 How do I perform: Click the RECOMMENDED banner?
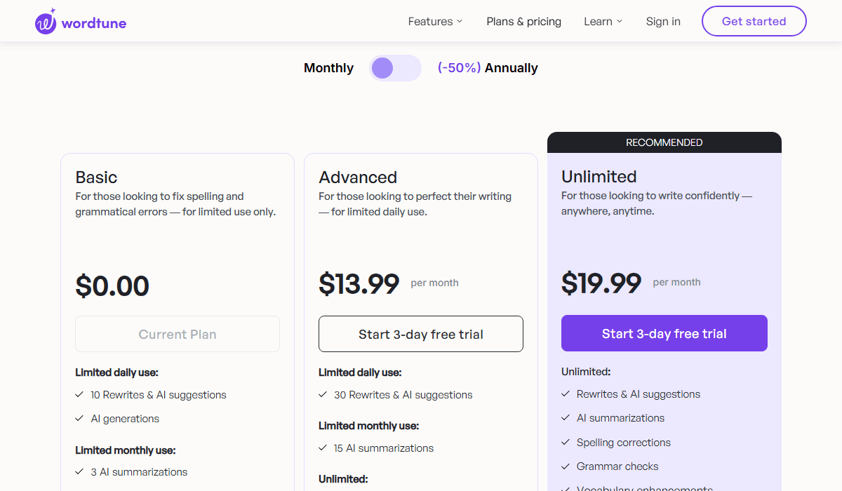664,142
